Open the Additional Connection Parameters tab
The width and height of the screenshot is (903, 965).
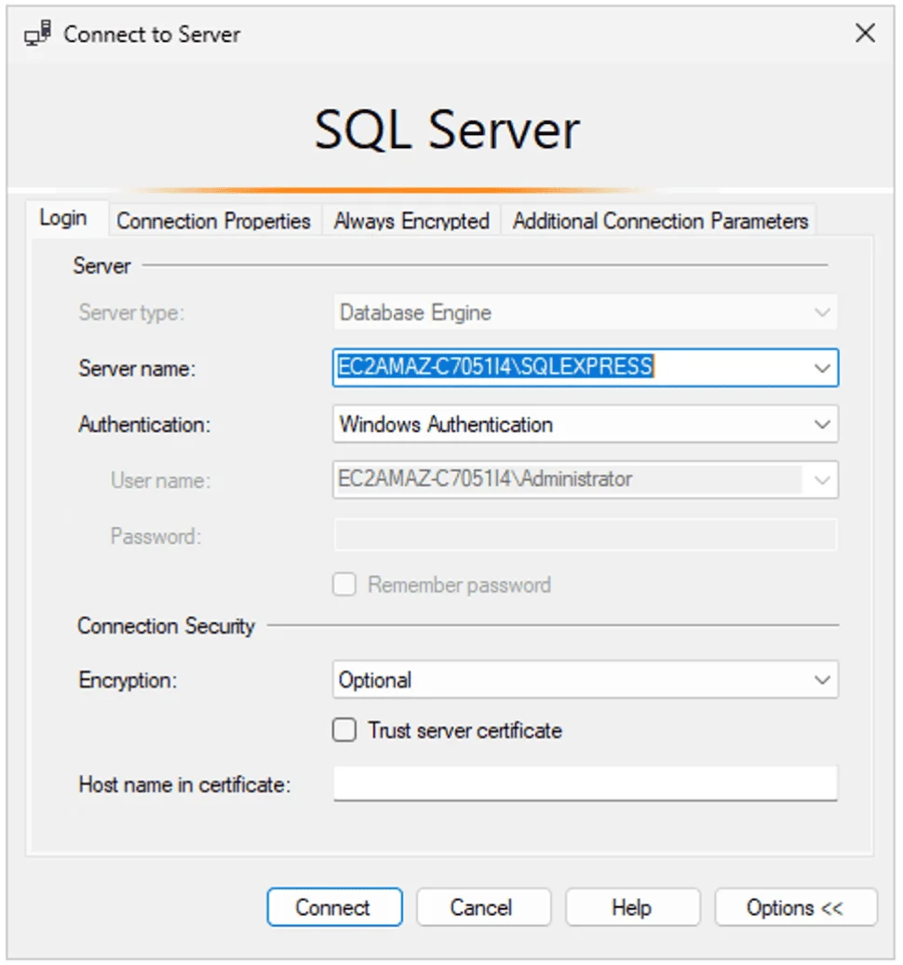pyautogui.click(x=660, y=221)
